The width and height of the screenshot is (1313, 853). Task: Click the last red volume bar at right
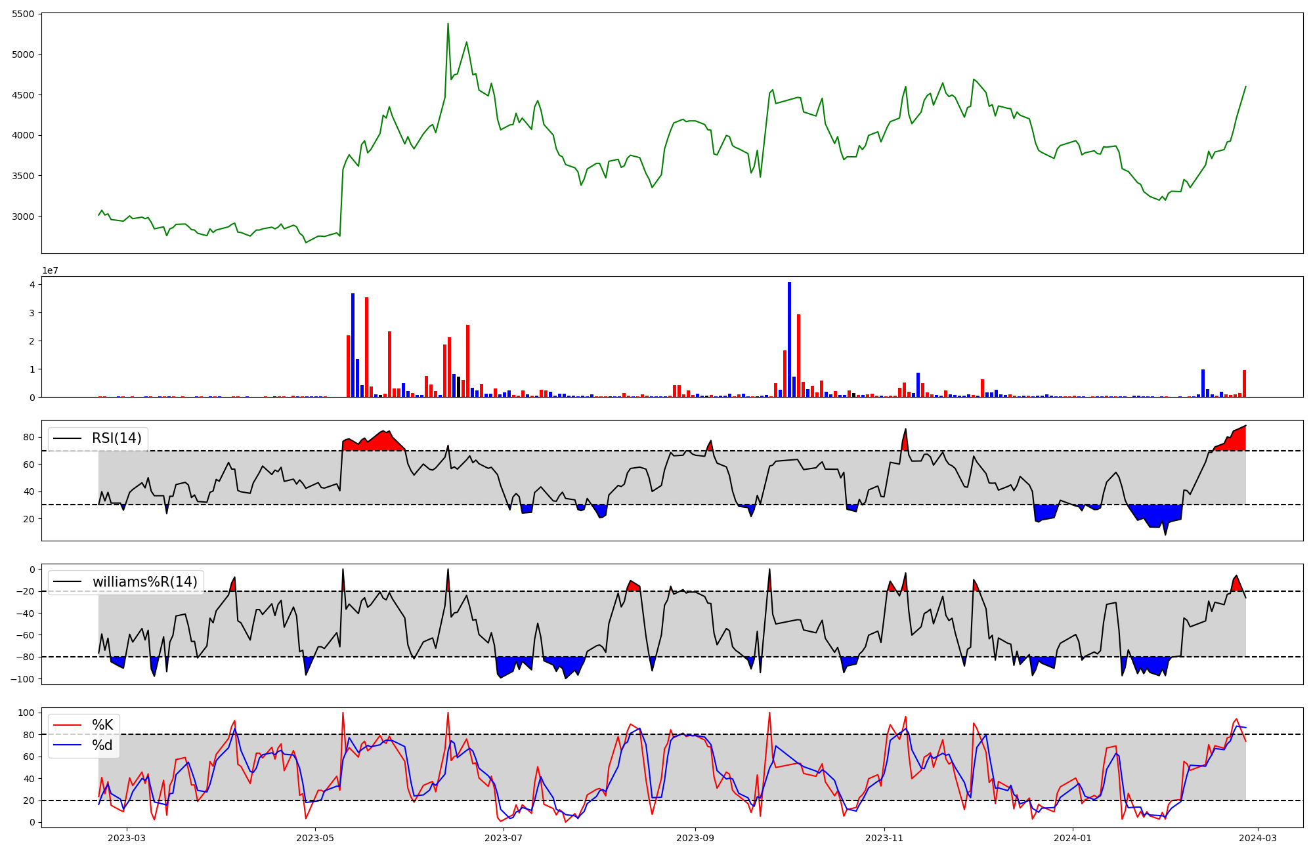tap(1244, 384)
